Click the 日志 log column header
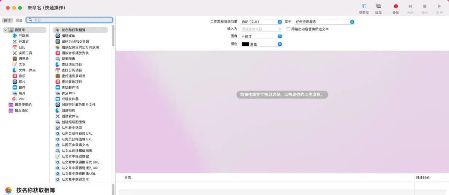The height and width of the screenshot is (195, 449). click(127, 177)
